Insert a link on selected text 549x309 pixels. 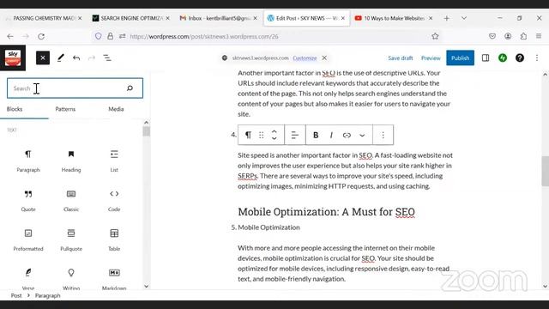pos(347,135)
